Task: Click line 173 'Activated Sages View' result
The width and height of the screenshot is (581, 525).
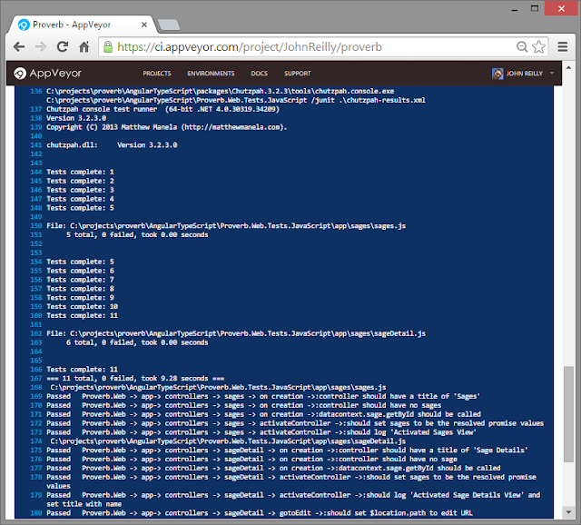Action: (261, 432)
